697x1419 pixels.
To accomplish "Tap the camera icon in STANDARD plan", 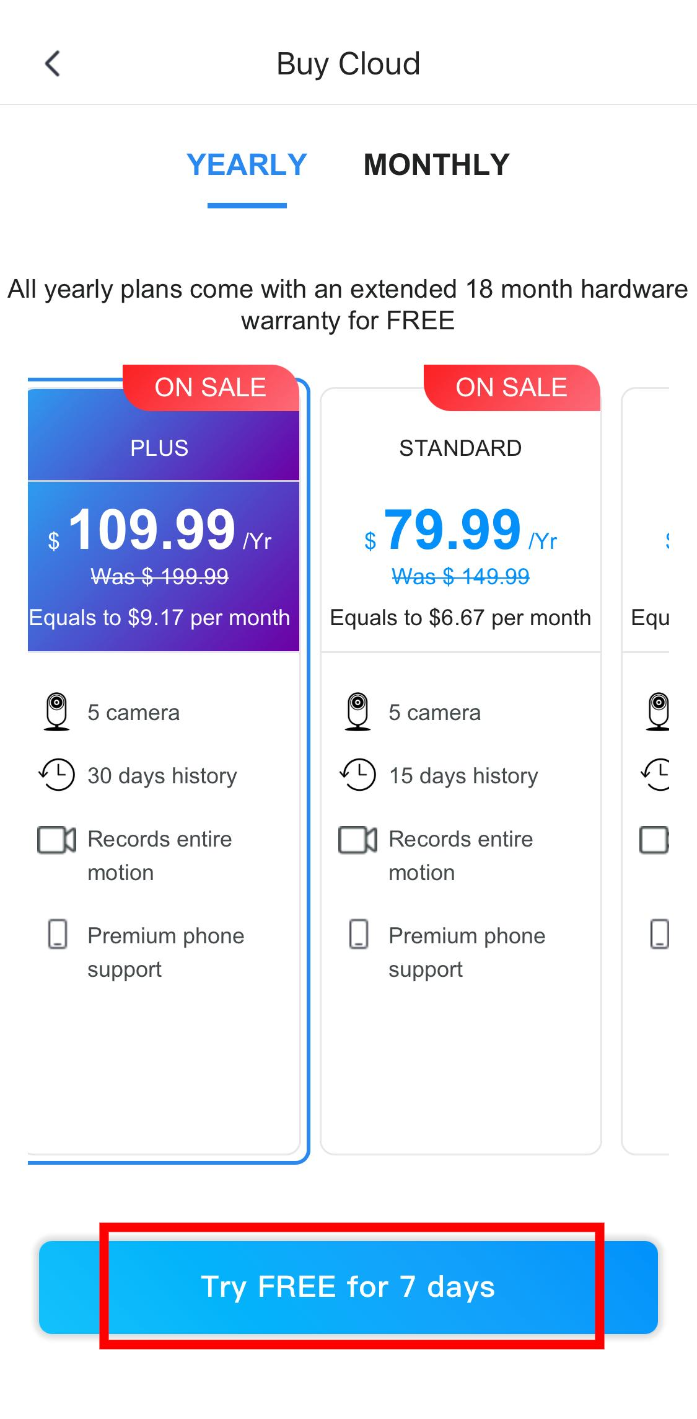I will coord(357,711).
